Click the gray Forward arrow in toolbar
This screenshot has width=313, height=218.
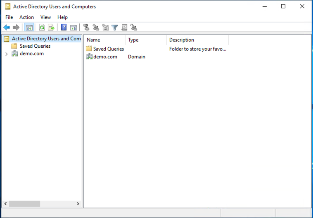16,27
